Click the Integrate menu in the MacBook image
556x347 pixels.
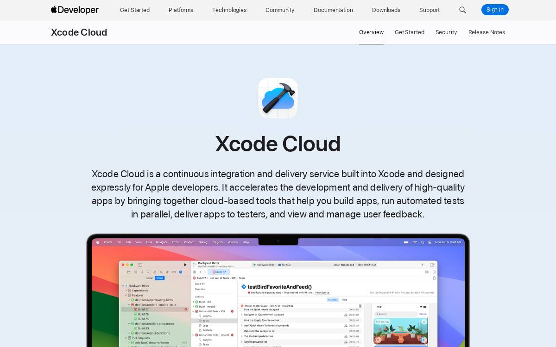pos(217,242)
